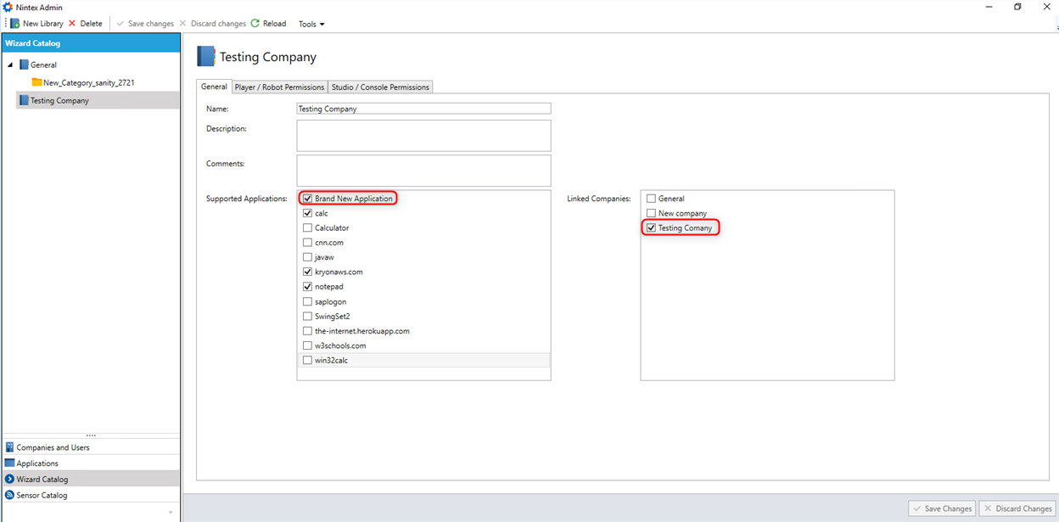Click the green Reload icon
This screenshot has width=1059, height=522.
[x=255, y=24]
